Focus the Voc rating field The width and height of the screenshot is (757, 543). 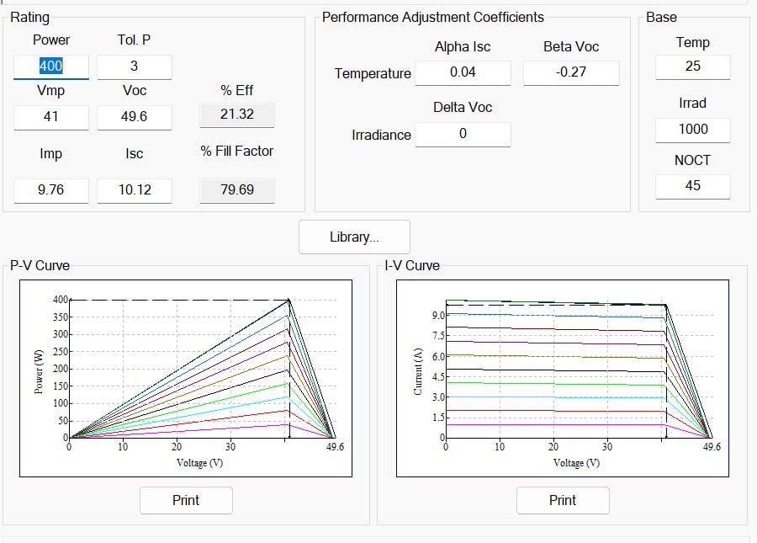tap(135, 117)
